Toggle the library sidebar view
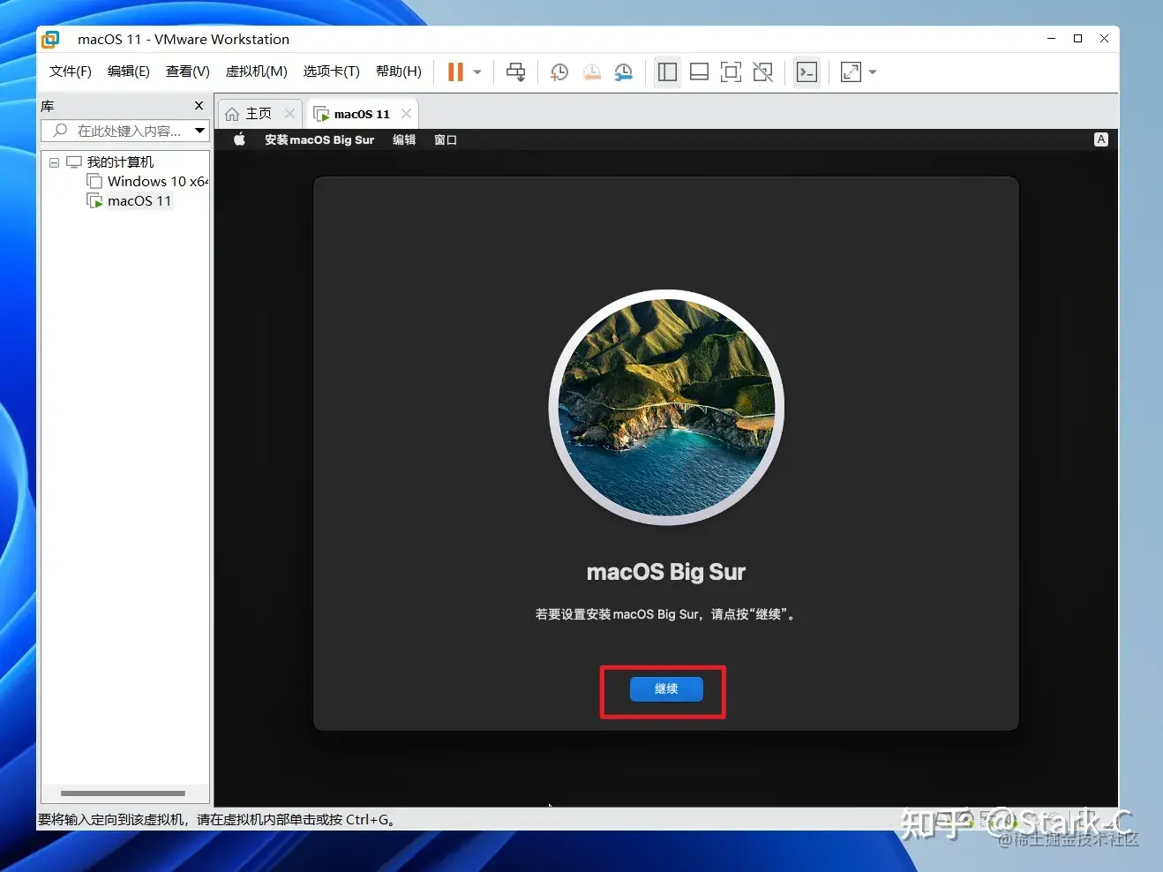Viewport: 1163px width, 872px height. (x=668, y=72)
